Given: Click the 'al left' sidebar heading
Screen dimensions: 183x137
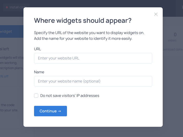Looking at the screenshot, I should coord(4,49).
